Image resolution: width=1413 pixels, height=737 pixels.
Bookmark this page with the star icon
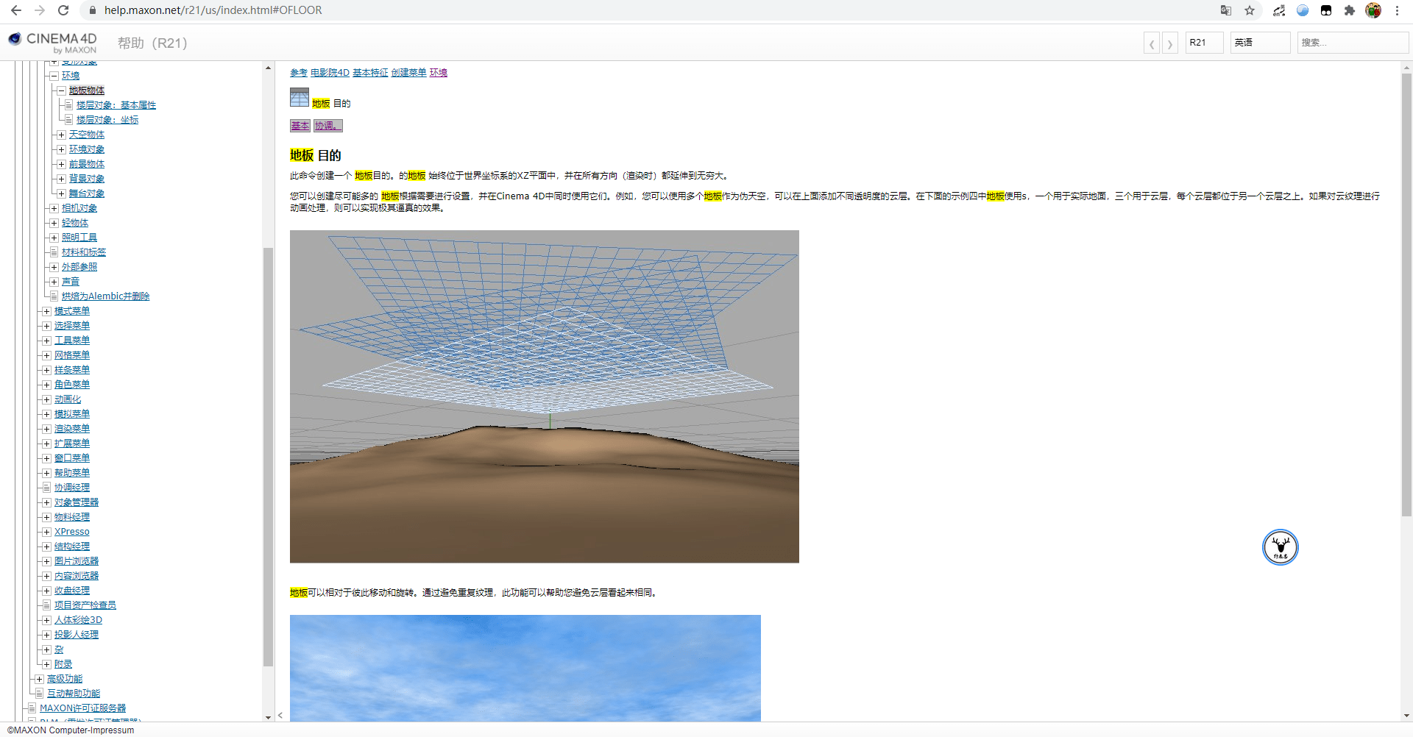coord(1250,10)
